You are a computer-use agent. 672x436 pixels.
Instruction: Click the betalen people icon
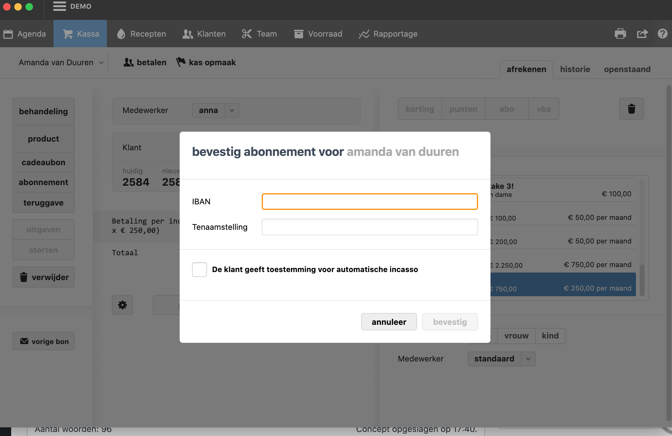[x=128, y=62]
